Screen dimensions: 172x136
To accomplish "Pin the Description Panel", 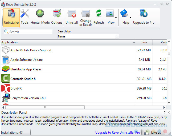I will pos(165,112).
